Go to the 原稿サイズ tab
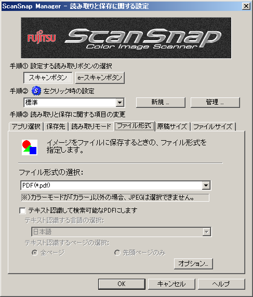Viewport: 253px width, 297px height. (172, 126)
